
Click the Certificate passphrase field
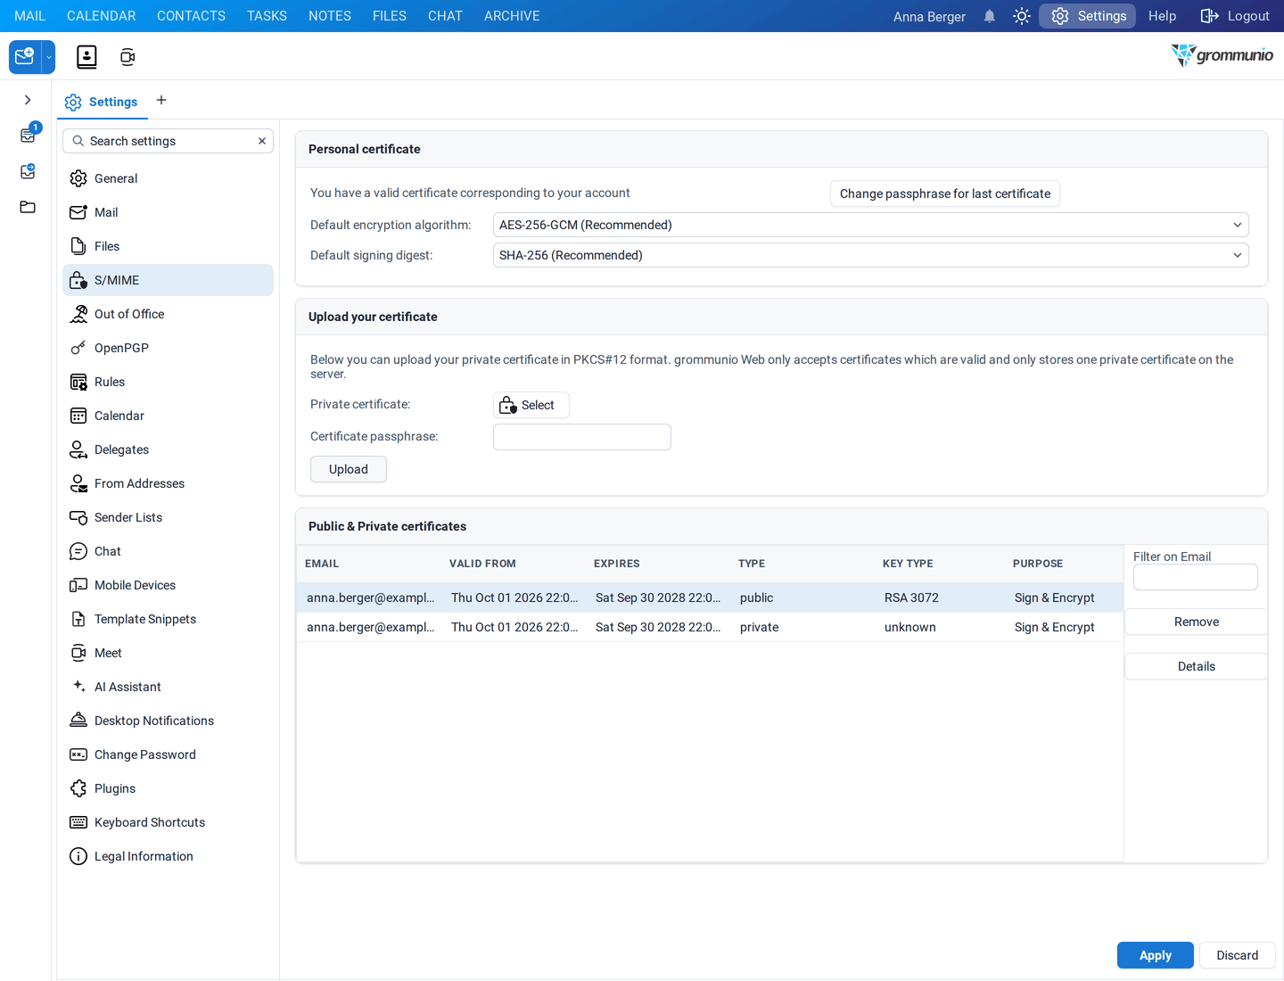(x=581, y=437)
